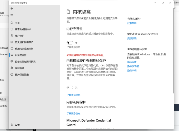Screen dimensions: 179x131
Task: Click the 内存访问保护 heading
Action: point(76,102)
